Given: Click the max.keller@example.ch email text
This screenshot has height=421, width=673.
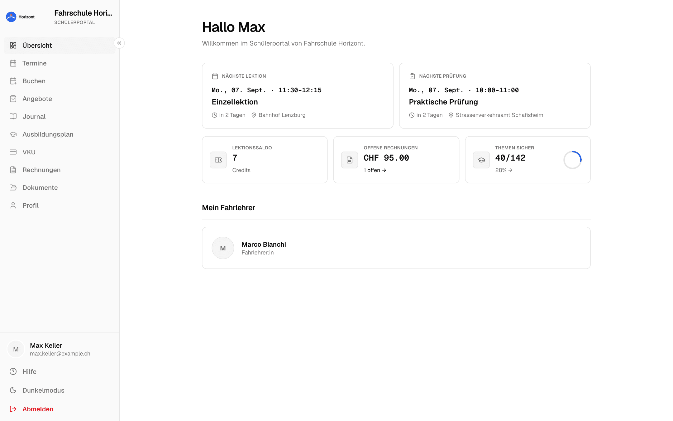Looking at the screenshot, I should coord(60,354).
